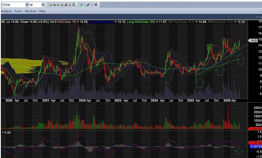Click the = 0.30 indicator pane label

6,133
